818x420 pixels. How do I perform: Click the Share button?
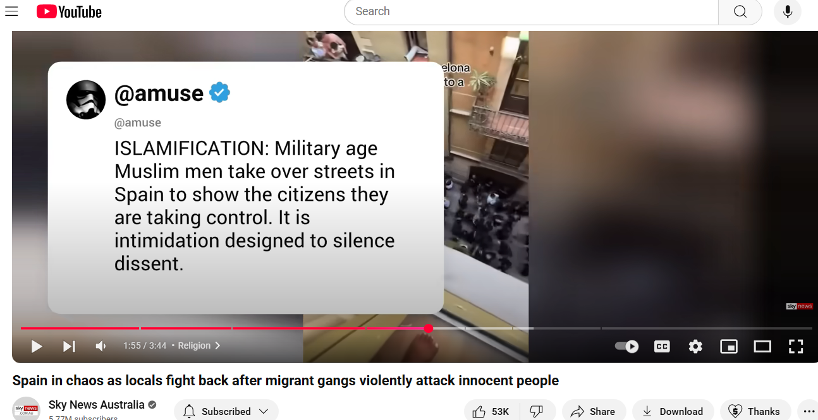coord(593,412)
